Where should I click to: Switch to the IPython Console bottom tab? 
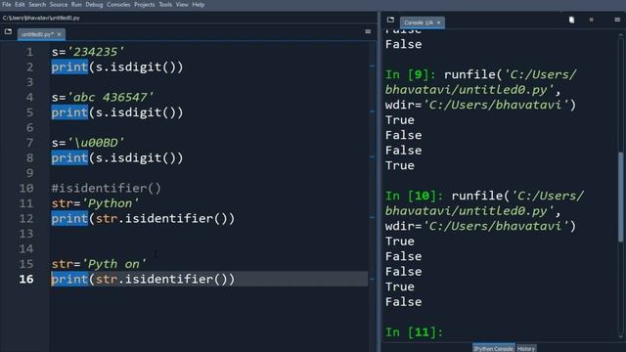point(493,348)
